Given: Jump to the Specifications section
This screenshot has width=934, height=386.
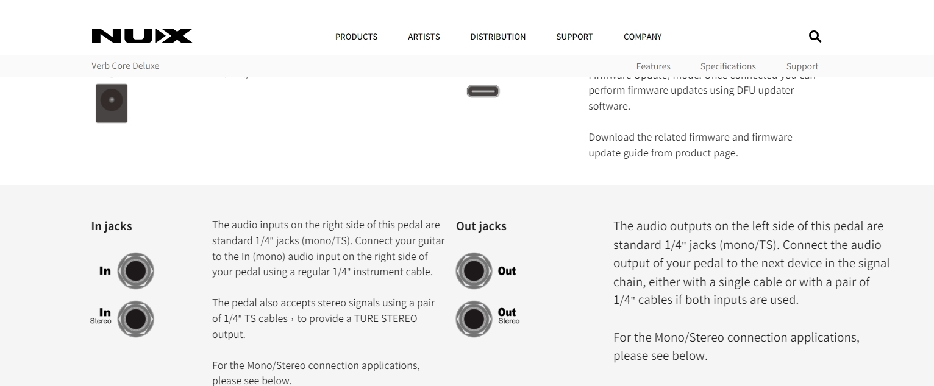Looking at the screenshot, I should pos(727,66).
